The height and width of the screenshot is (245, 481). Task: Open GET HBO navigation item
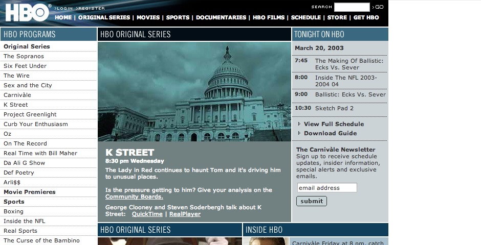[366, 17]
